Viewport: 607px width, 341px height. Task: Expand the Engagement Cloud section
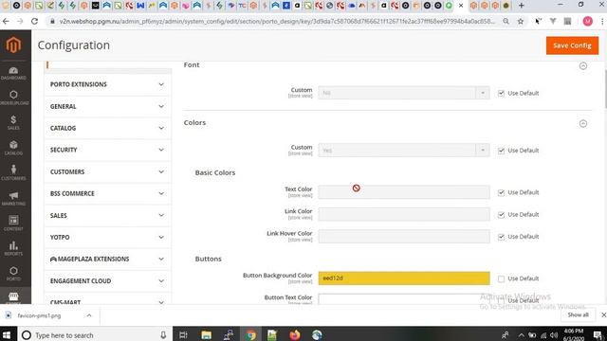[x=107, y=280]
